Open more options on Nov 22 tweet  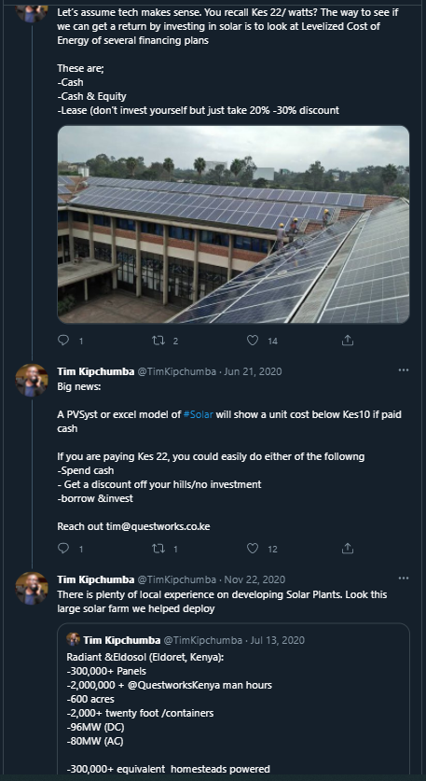[x=404, y=579]
